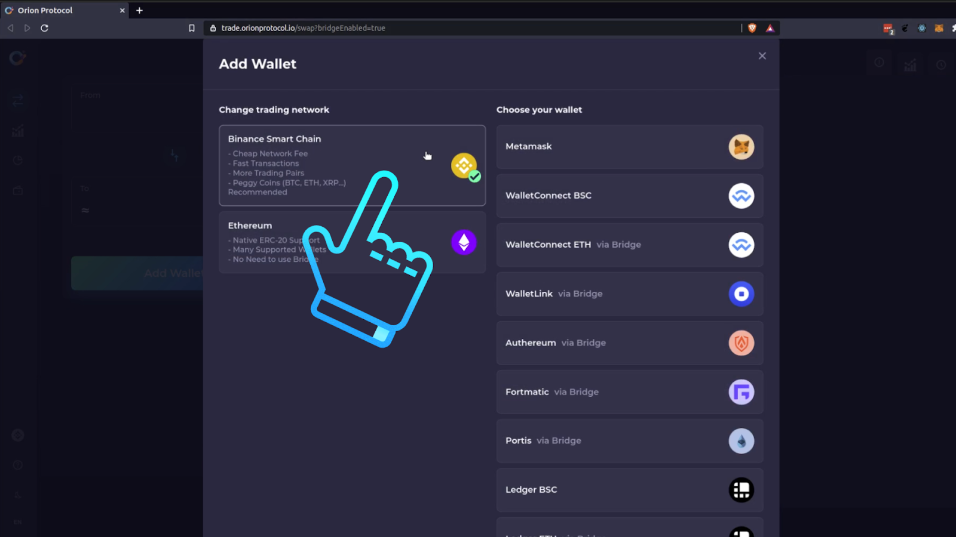
Task: Close the Add Wallet dialog
Action: (762, 55)
